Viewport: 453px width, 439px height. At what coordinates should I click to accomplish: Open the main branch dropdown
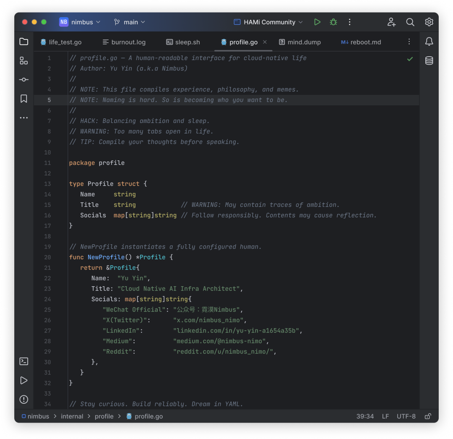130,22
